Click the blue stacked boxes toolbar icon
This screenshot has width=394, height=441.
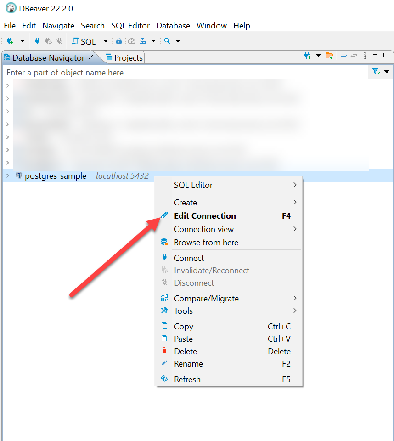pyautogui.click(x=142, y=41)
